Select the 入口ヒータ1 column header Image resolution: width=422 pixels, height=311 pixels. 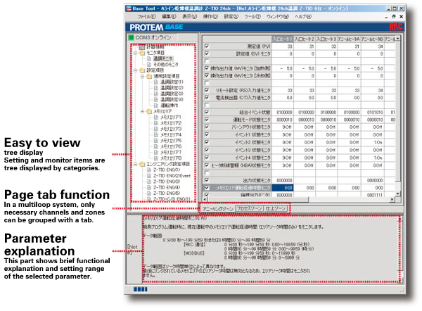(x=283, y=39)
